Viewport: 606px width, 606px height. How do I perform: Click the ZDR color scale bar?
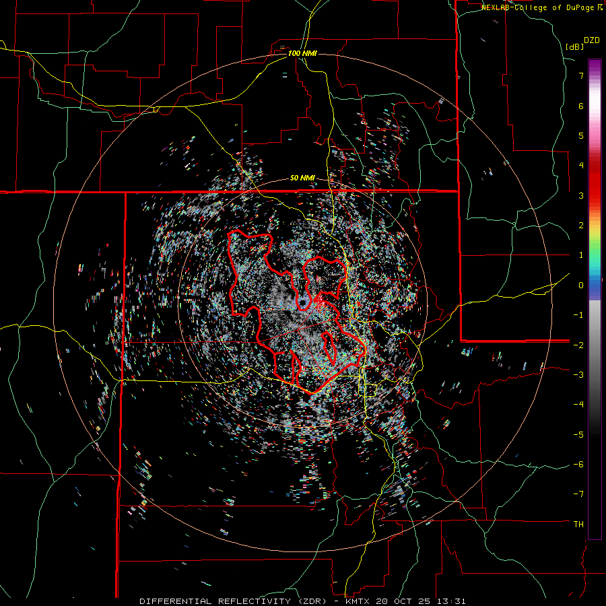[x=595, y=299]
